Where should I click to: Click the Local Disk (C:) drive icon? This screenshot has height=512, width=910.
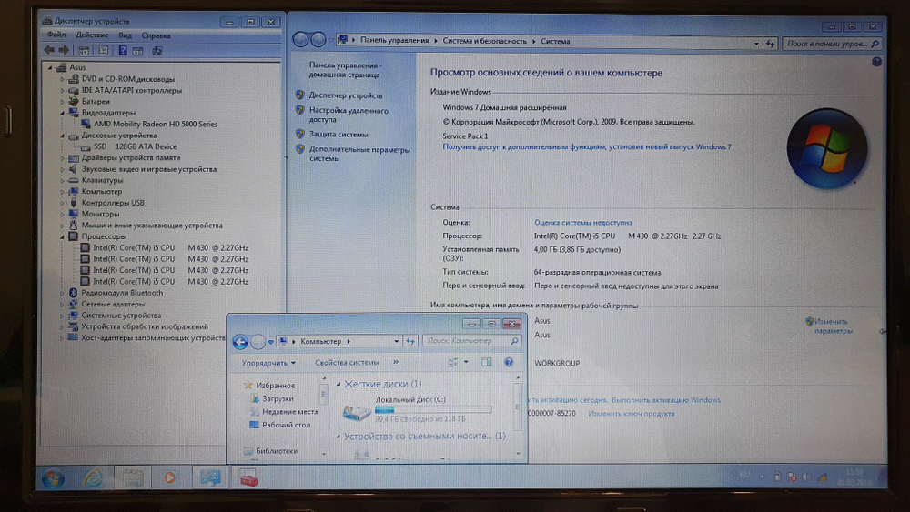[357, 412]
